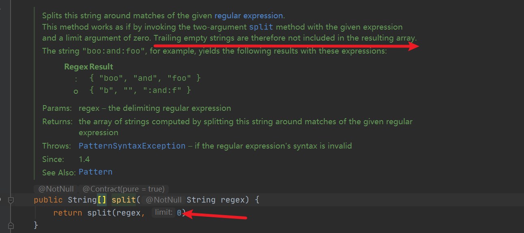
Task: Click the return keyword
Action: (68, 213)
